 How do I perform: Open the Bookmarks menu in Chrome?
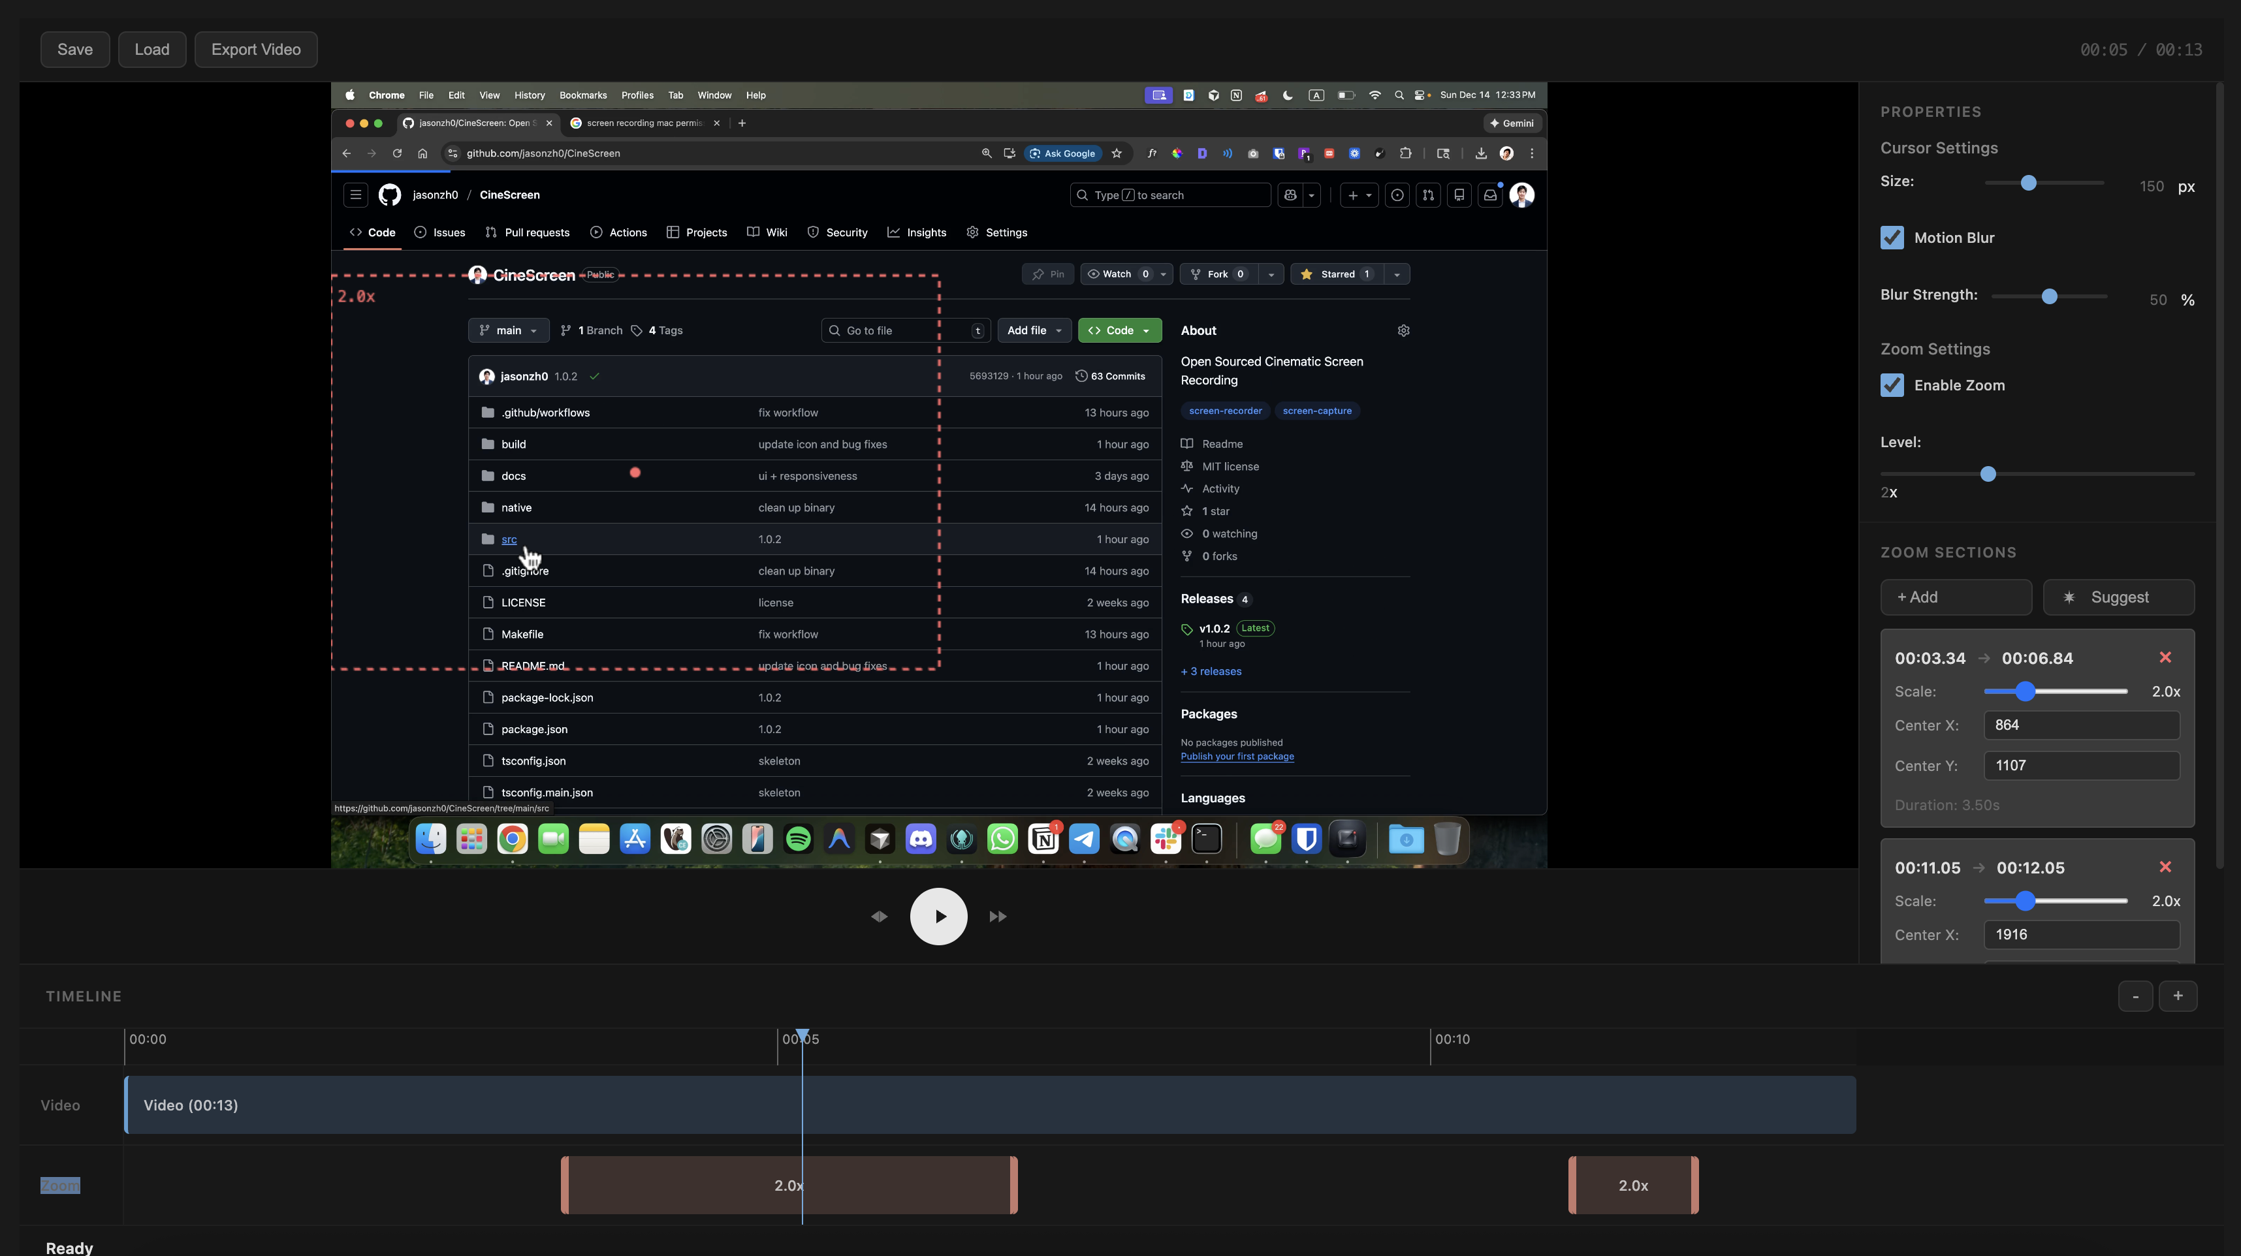(x=583, y=95)
